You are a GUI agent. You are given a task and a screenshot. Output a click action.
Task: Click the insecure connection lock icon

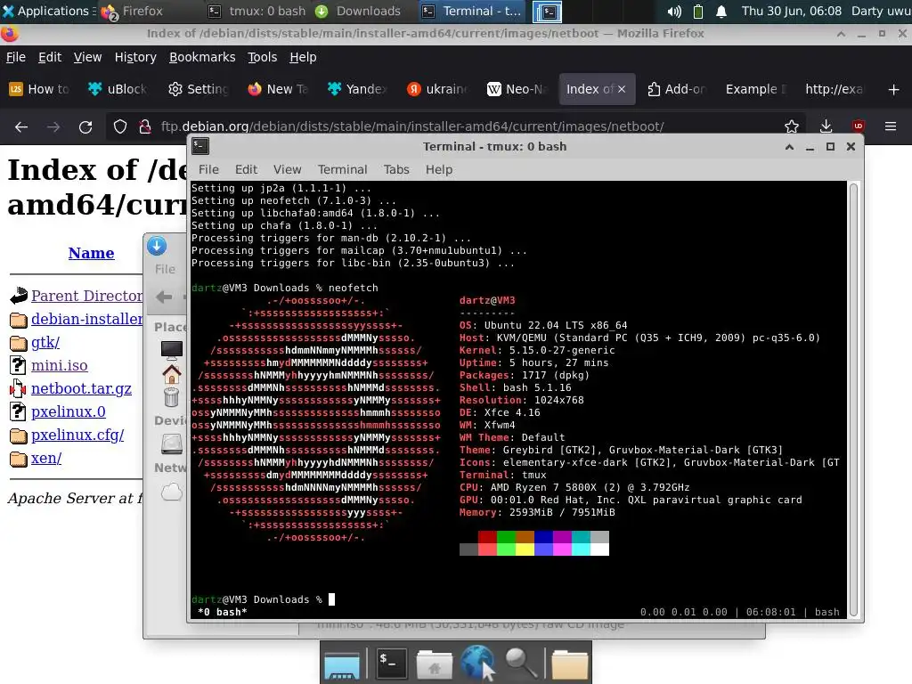(x=145, y=126)
